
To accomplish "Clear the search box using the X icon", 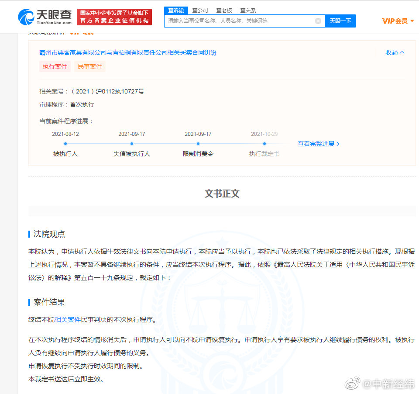I will click(x=318, y=21).
